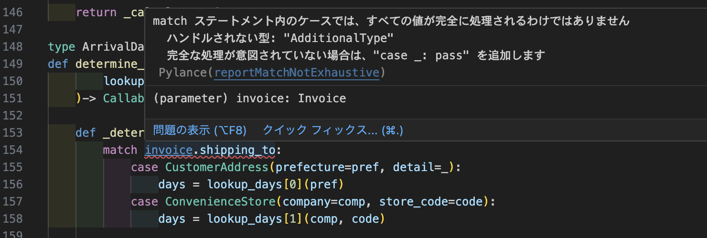707x238 pixels.
Task: Click 'lookup_days[1]' on line 158
Action: (255, 219)
